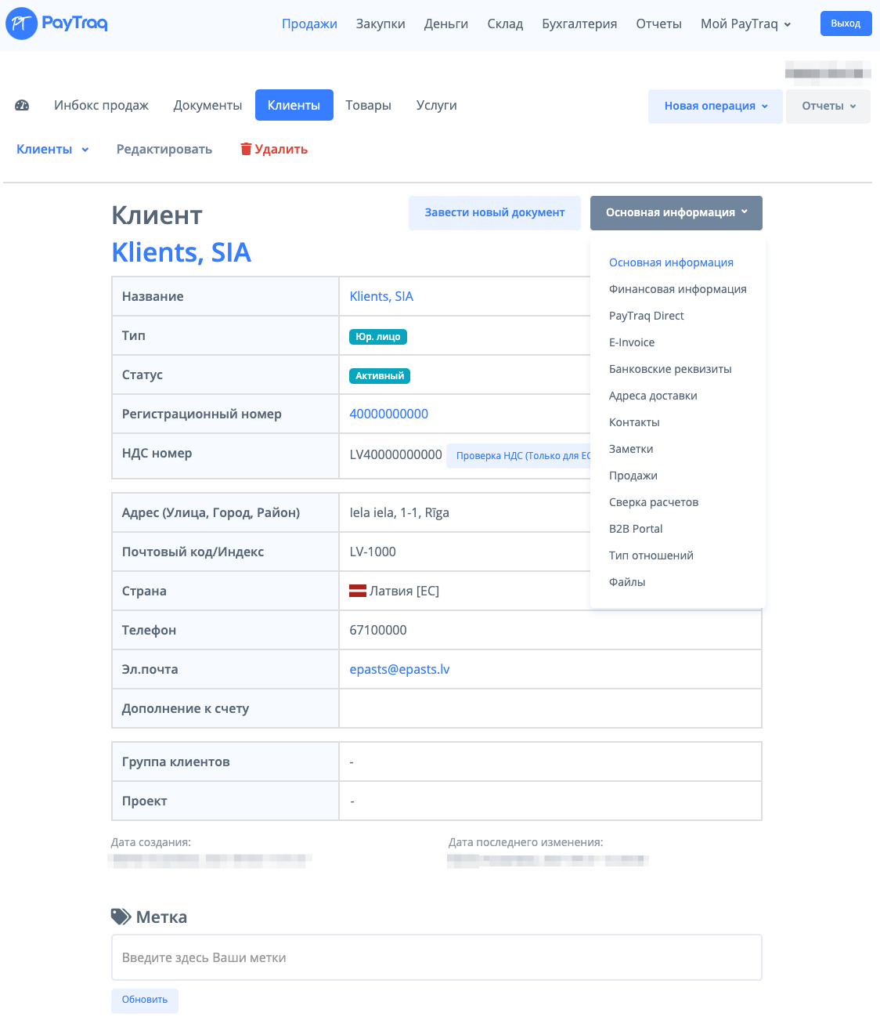Open the Новая операция dropdown

point(716,106)
